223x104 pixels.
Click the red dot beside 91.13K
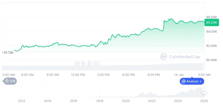(x=3, y=52)
